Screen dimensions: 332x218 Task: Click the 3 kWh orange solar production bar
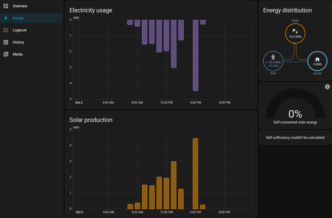point(174,185)
